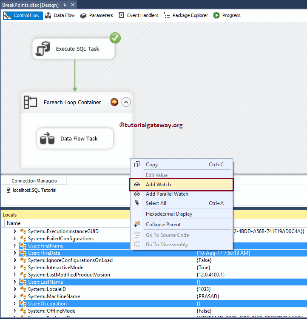Expand the User::LastName row
The height and width of the screenshot is (319, 307).
[15, 282]
